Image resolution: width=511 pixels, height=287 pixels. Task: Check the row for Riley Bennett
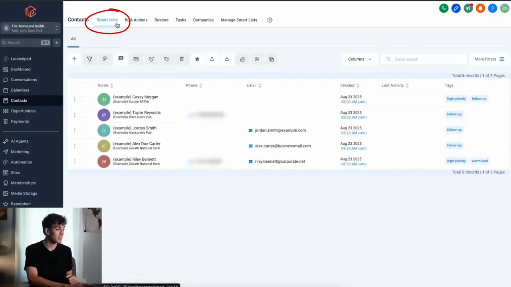point(83,161)
